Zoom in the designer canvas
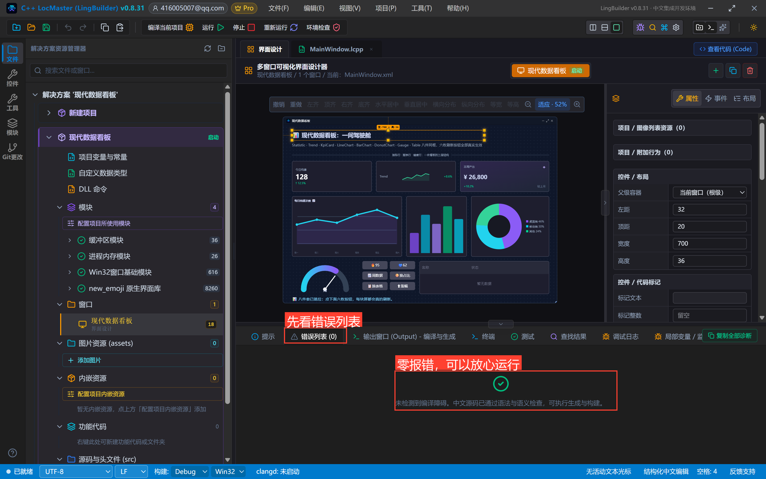Image resolution: width=766 pixels, height=479 pixels. 577,105
